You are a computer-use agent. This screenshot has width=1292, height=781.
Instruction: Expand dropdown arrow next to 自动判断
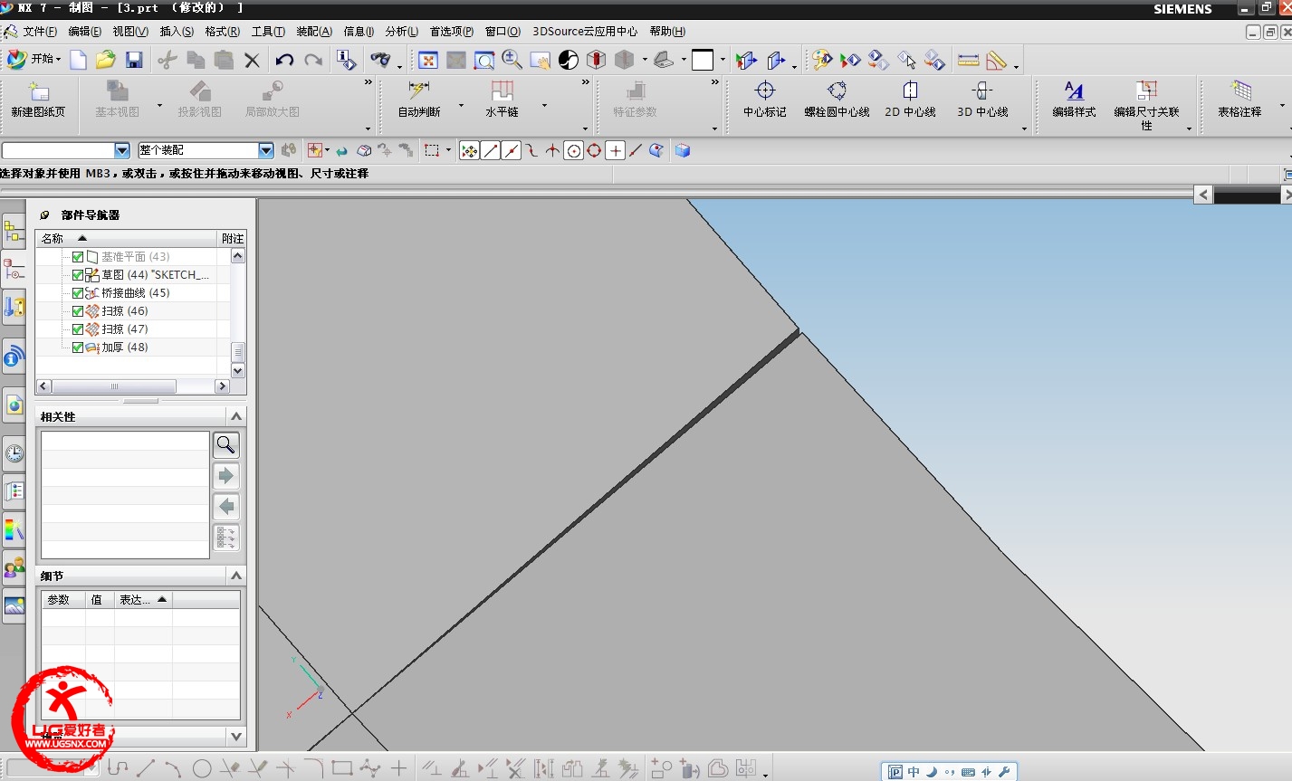(x=461, y=105)
